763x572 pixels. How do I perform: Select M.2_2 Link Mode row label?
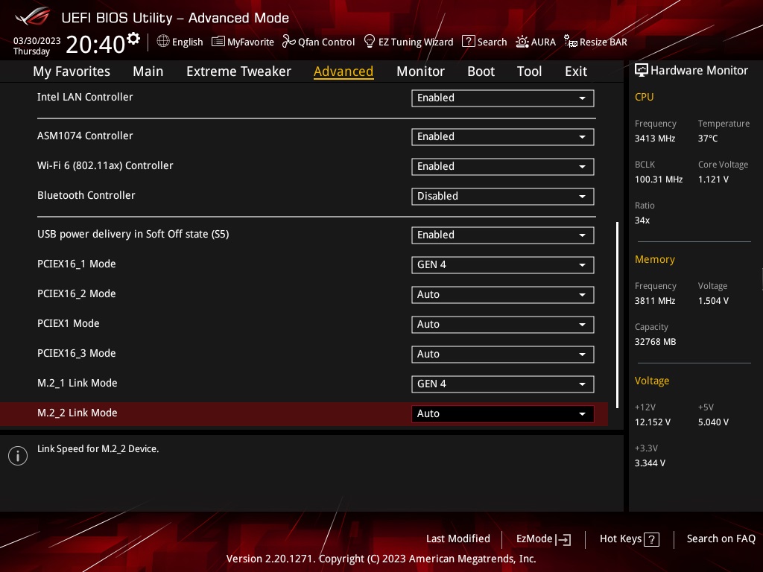77,413
